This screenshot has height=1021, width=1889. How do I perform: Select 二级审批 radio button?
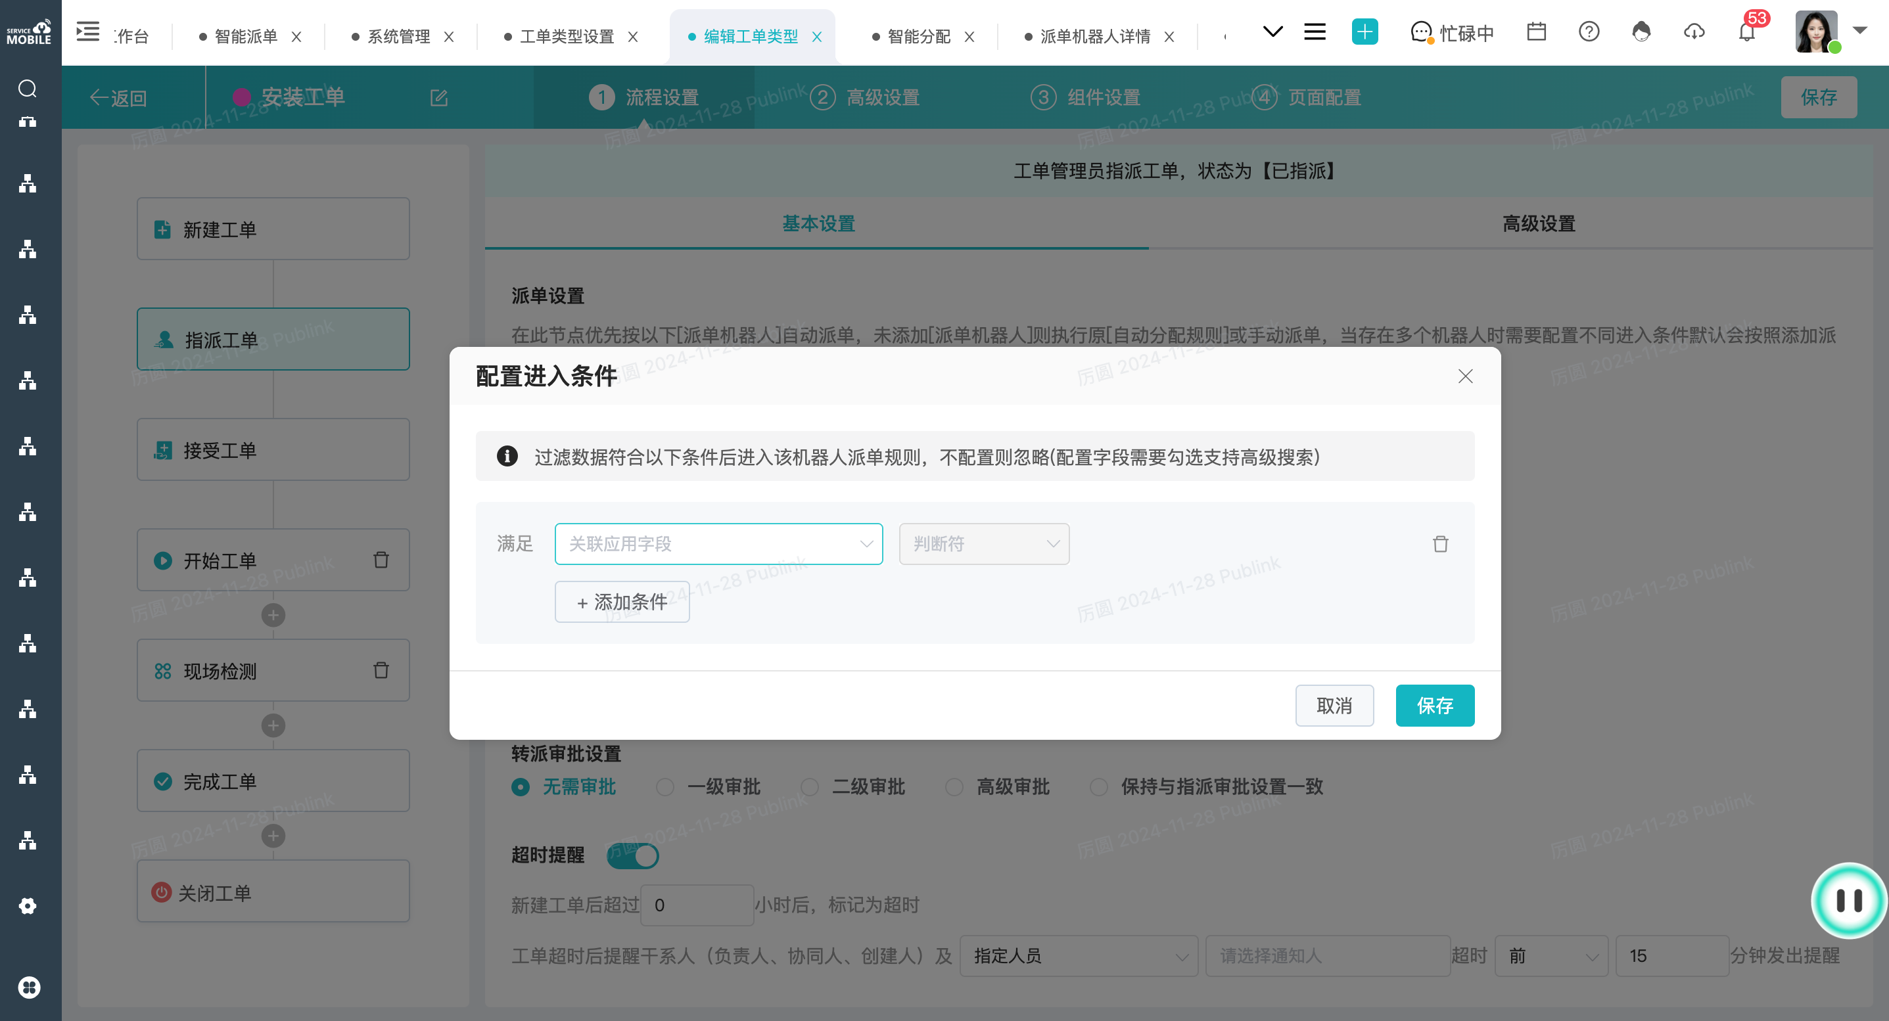pyautogui.click(x=810, y=787)
